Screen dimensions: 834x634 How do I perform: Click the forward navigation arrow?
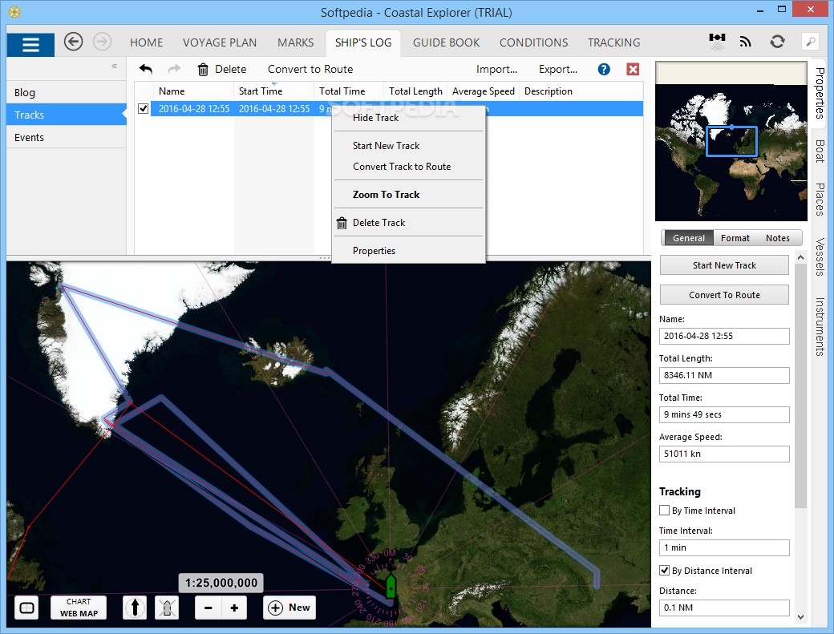coord(102,42)
